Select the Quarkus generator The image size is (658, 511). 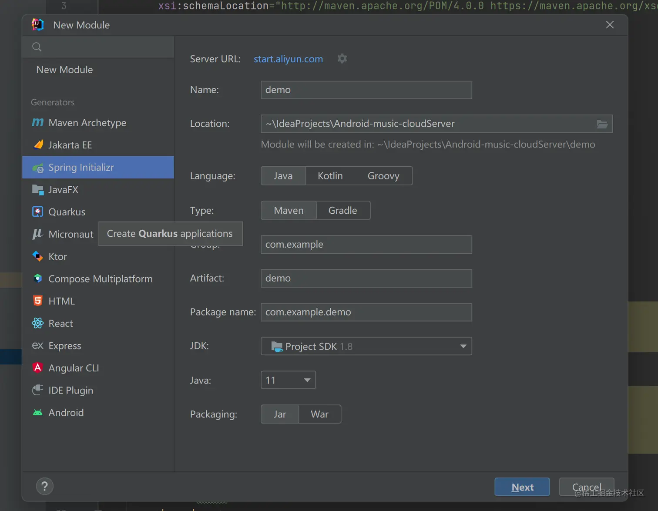point(98,212)
